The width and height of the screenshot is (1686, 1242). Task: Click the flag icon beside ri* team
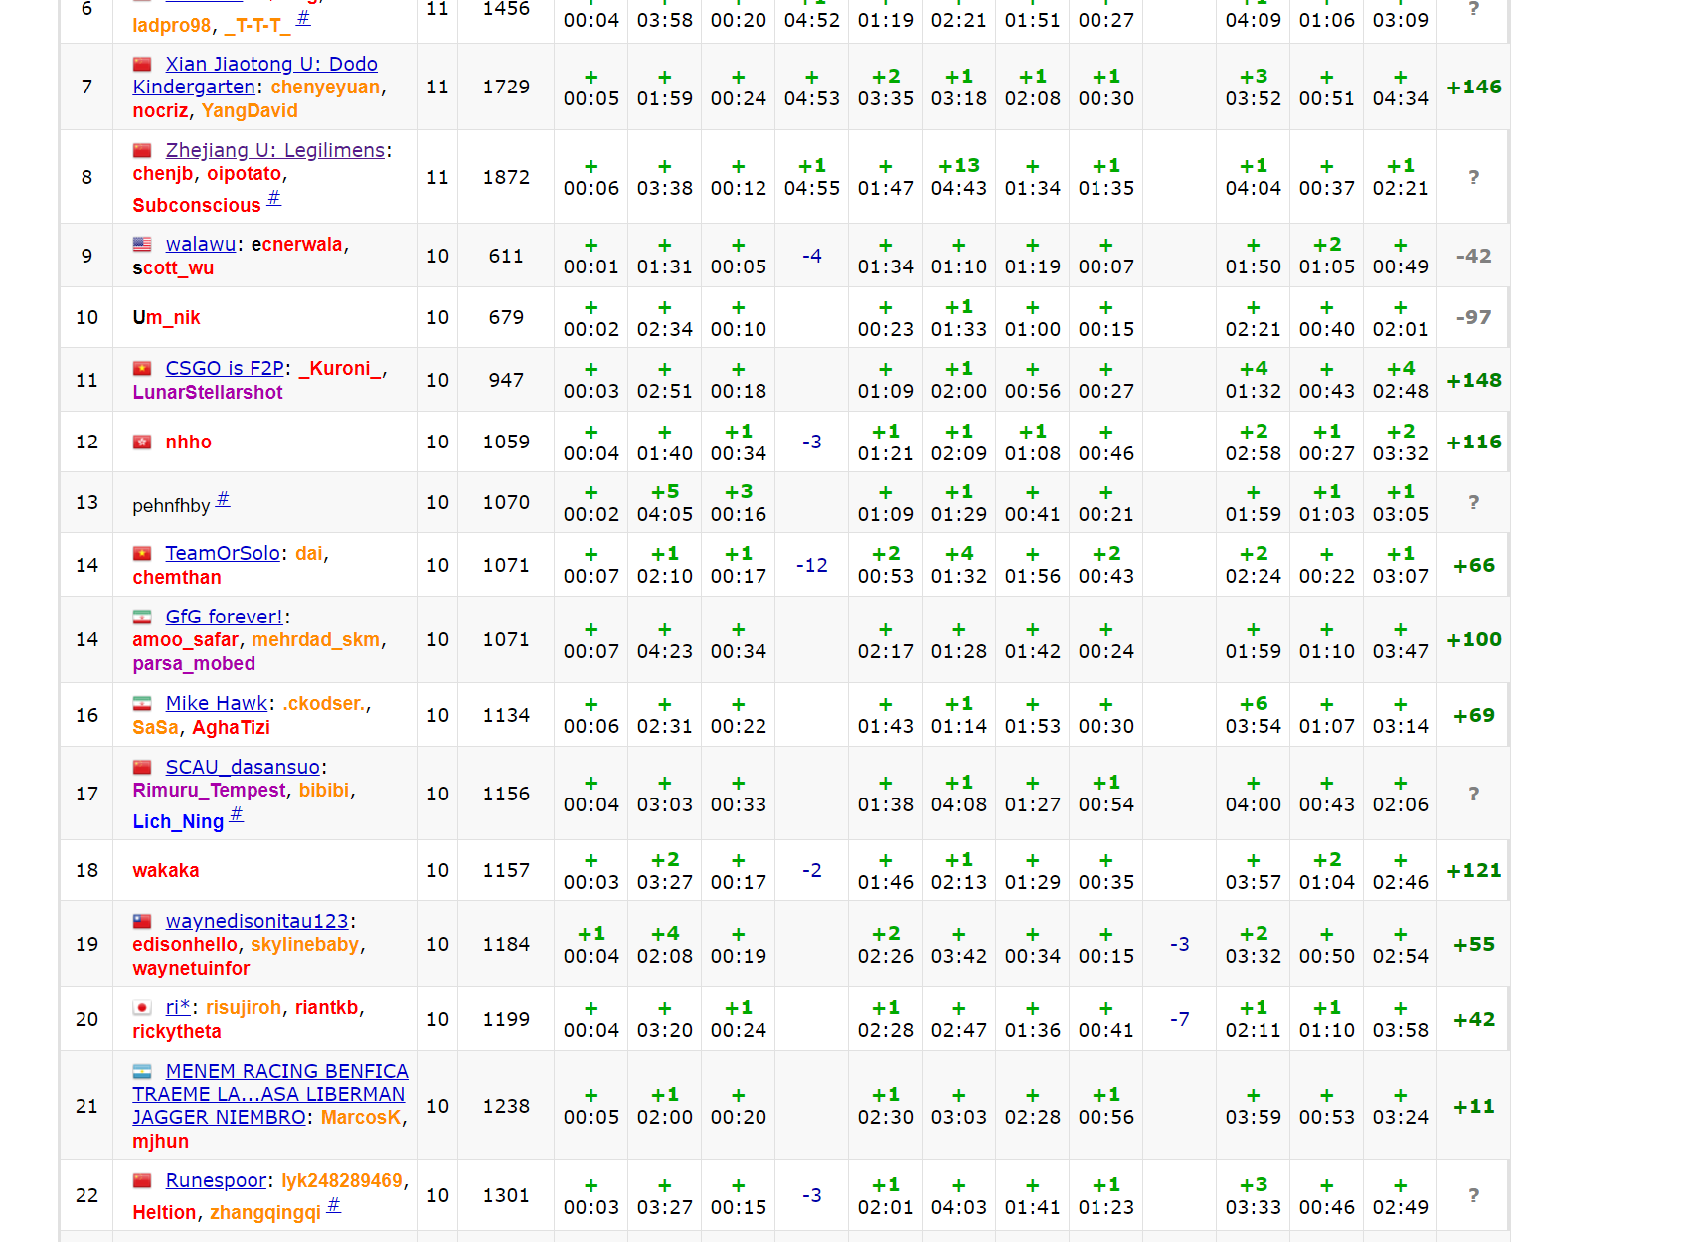point(142,1008)
